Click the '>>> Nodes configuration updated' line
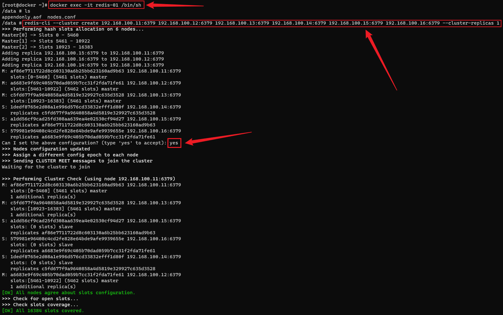The width and height of the screenshot is (503, 315). click(46, 149)
